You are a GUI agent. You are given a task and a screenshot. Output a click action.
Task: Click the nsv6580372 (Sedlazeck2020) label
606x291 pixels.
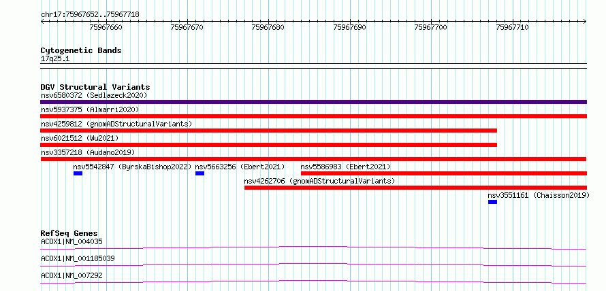pos(94,95)
